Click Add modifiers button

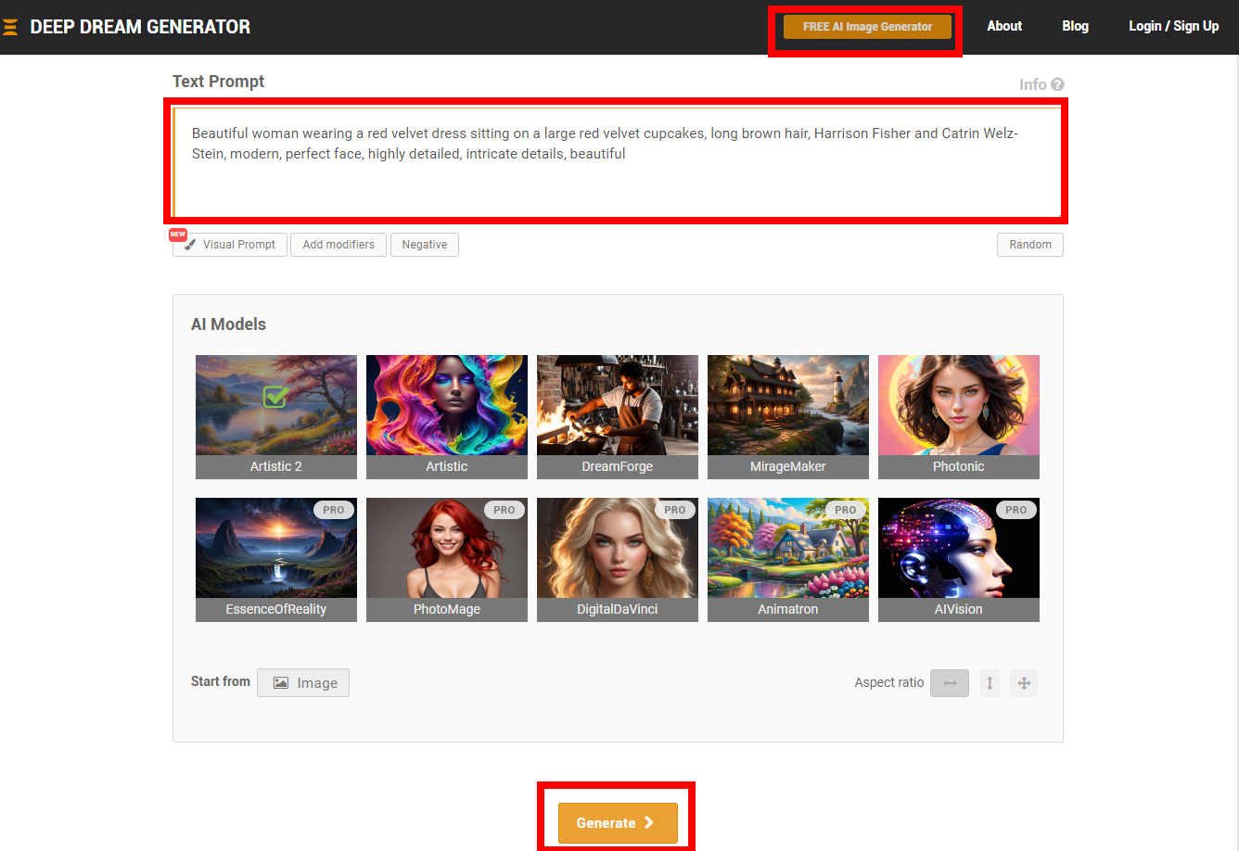[x=338, y=245]
